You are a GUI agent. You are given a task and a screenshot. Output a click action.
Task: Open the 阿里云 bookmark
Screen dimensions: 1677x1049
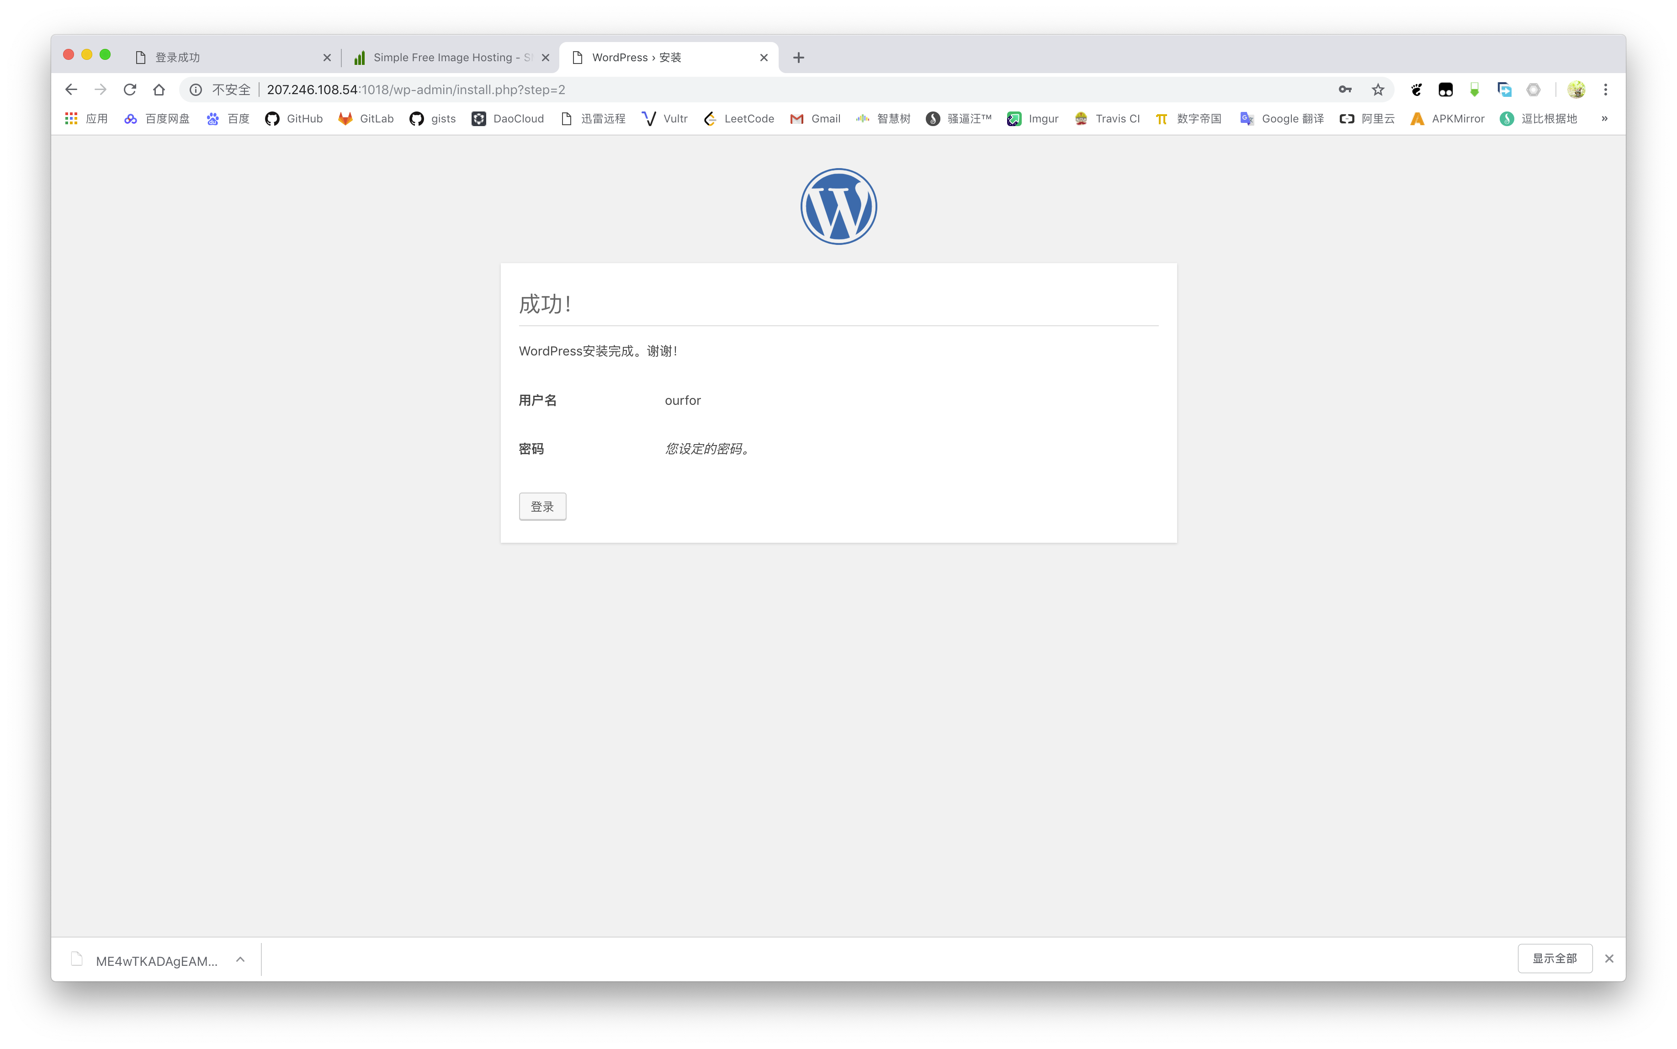tap(1367, 119)
